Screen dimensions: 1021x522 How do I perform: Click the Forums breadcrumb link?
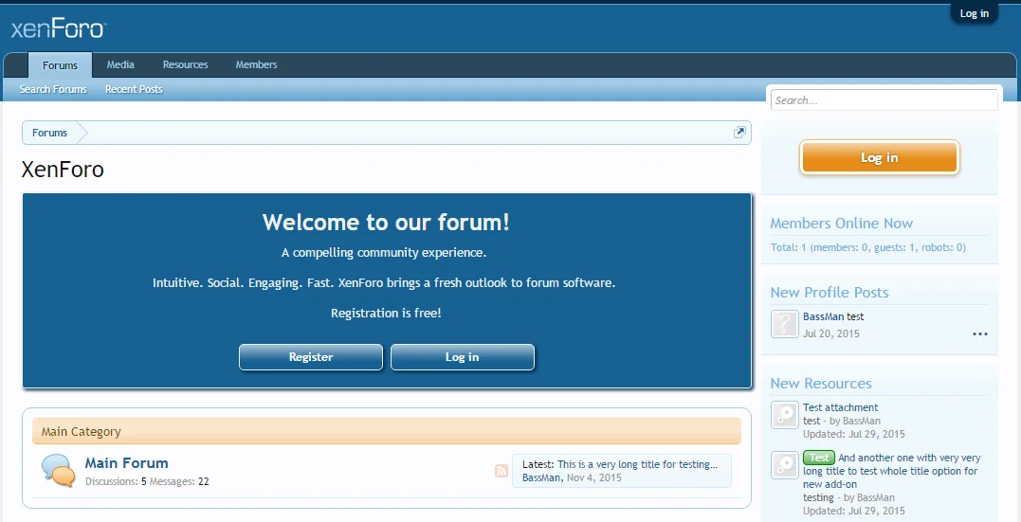pyautogui.click(x=49, y=133)
